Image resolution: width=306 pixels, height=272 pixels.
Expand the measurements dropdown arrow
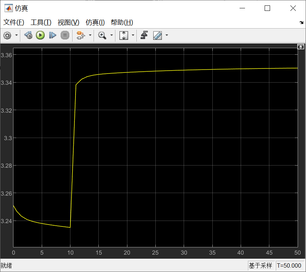[167, 35]
